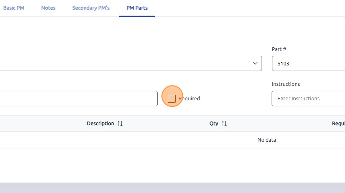Go to the Secondary PM's tab
345x193 pixels.
point(91,8)
